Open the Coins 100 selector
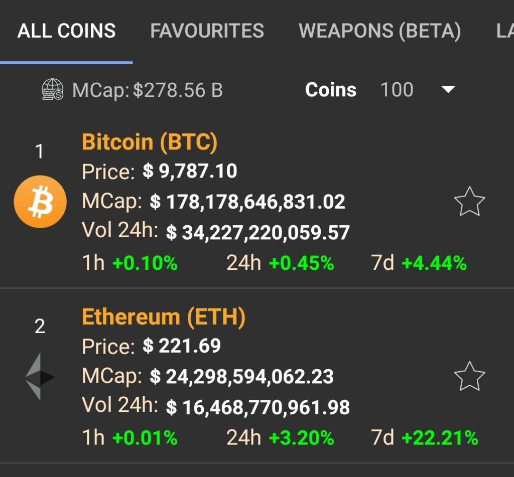The height and width of the screenshot is (477, 514). click(x=397, y=90)
